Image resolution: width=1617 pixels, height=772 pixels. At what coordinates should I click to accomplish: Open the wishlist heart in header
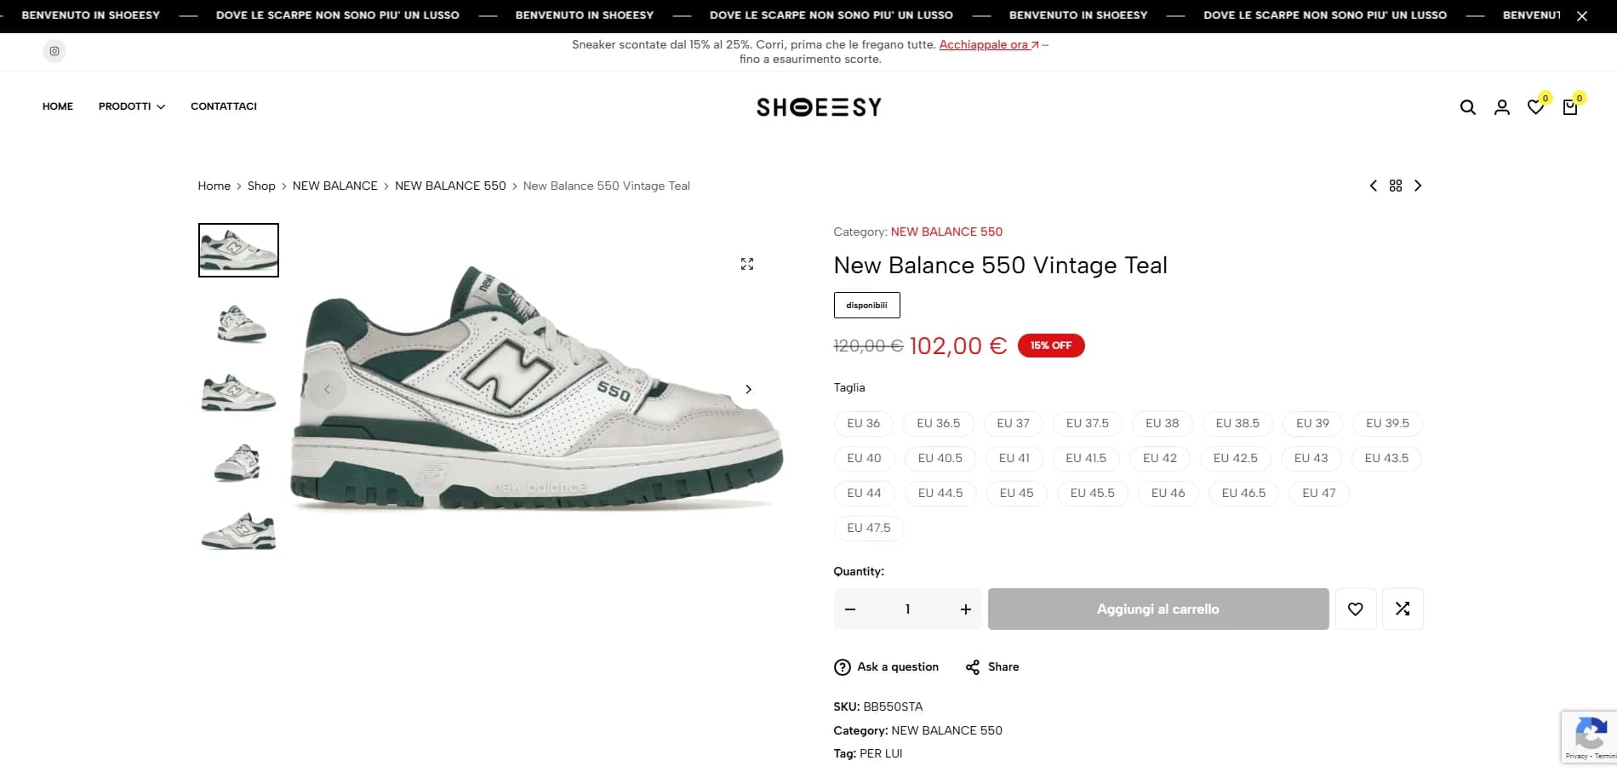(1535, 107)
